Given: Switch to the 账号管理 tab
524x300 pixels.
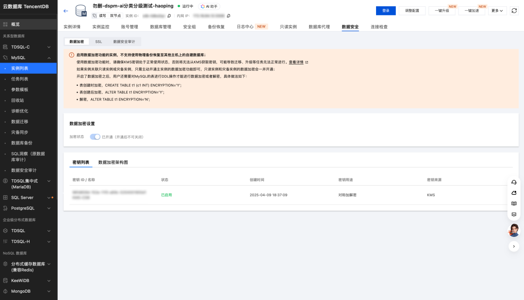Looking at the screenshot, I should pos(130,27).
